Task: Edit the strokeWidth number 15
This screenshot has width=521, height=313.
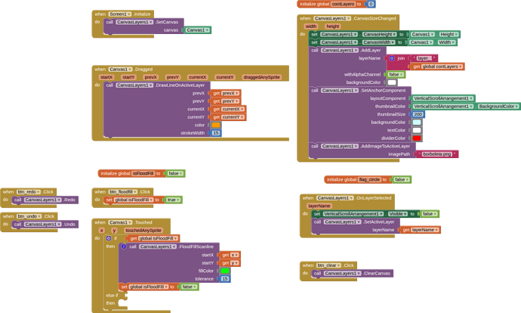Action: [216, 133]
